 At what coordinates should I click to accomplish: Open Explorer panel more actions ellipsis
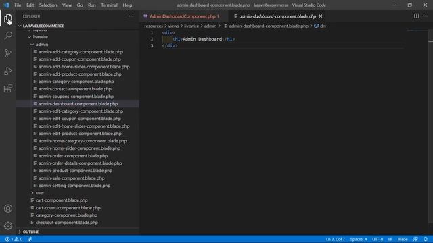coord(131,16)
